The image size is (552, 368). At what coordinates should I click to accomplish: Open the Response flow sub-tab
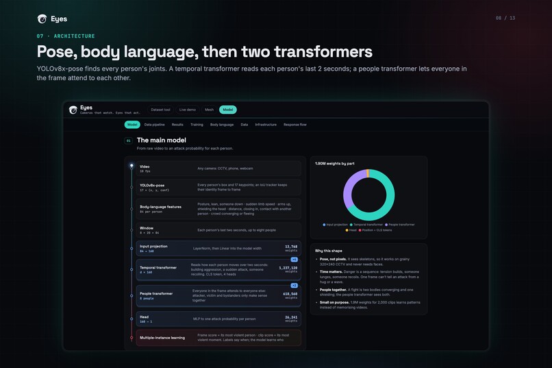pyautogui.click(x=295, y=125)
